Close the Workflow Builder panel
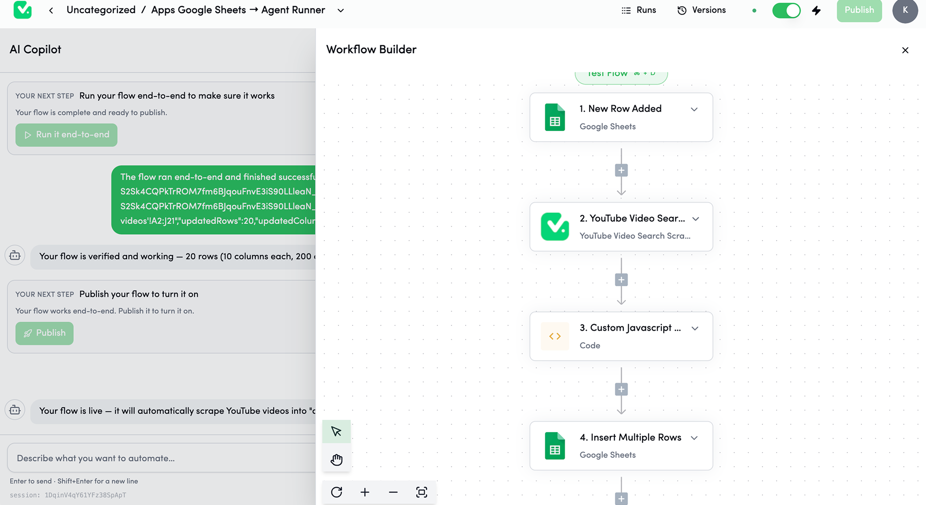 (905, 50)
